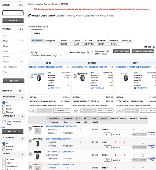Select the All Programs tab

[x=50, y=41]
